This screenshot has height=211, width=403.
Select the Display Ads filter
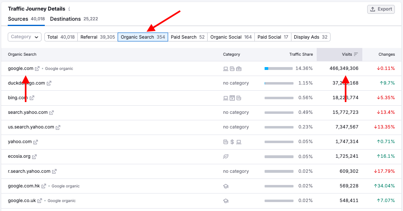311,37
